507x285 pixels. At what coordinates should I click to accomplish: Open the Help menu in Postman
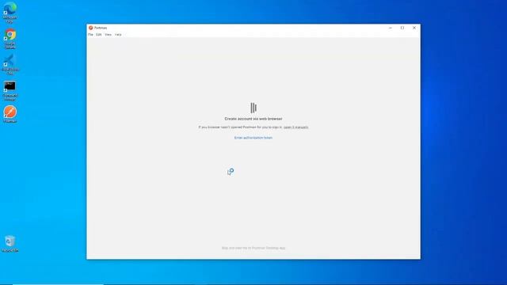click(x=118, y=35)
